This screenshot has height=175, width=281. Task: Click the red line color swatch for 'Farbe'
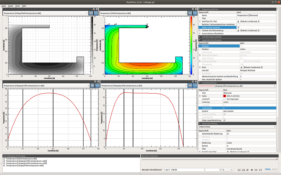[x=224, y=96]
